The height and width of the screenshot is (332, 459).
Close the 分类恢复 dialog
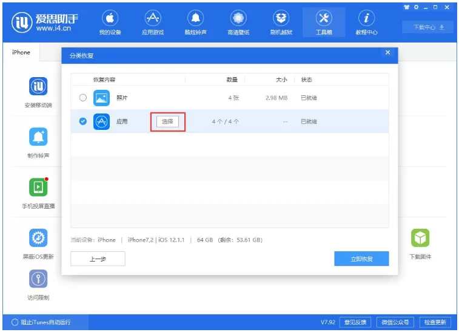click(x=387, y=52)
